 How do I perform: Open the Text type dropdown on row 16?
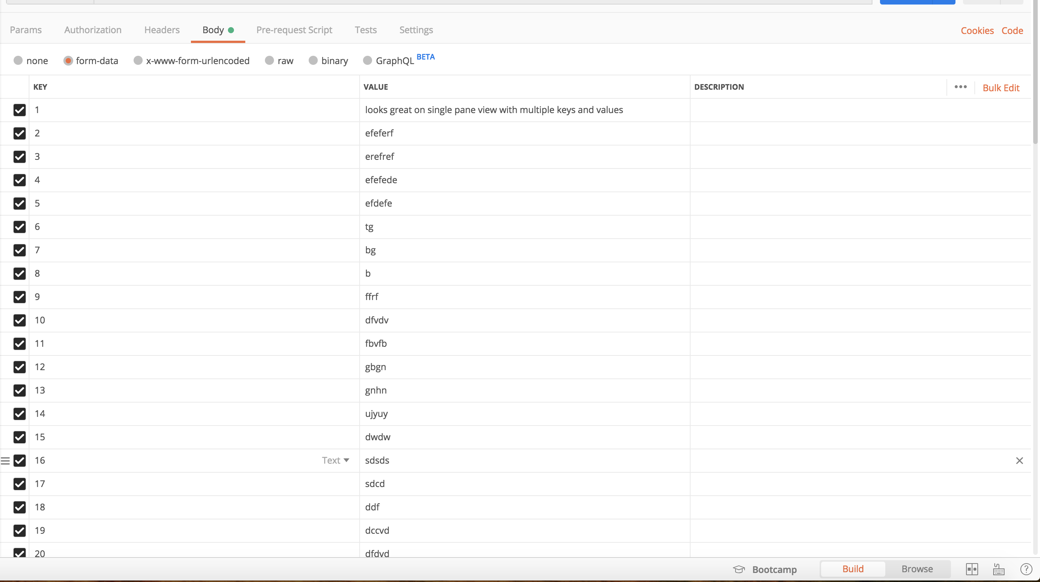335,460
